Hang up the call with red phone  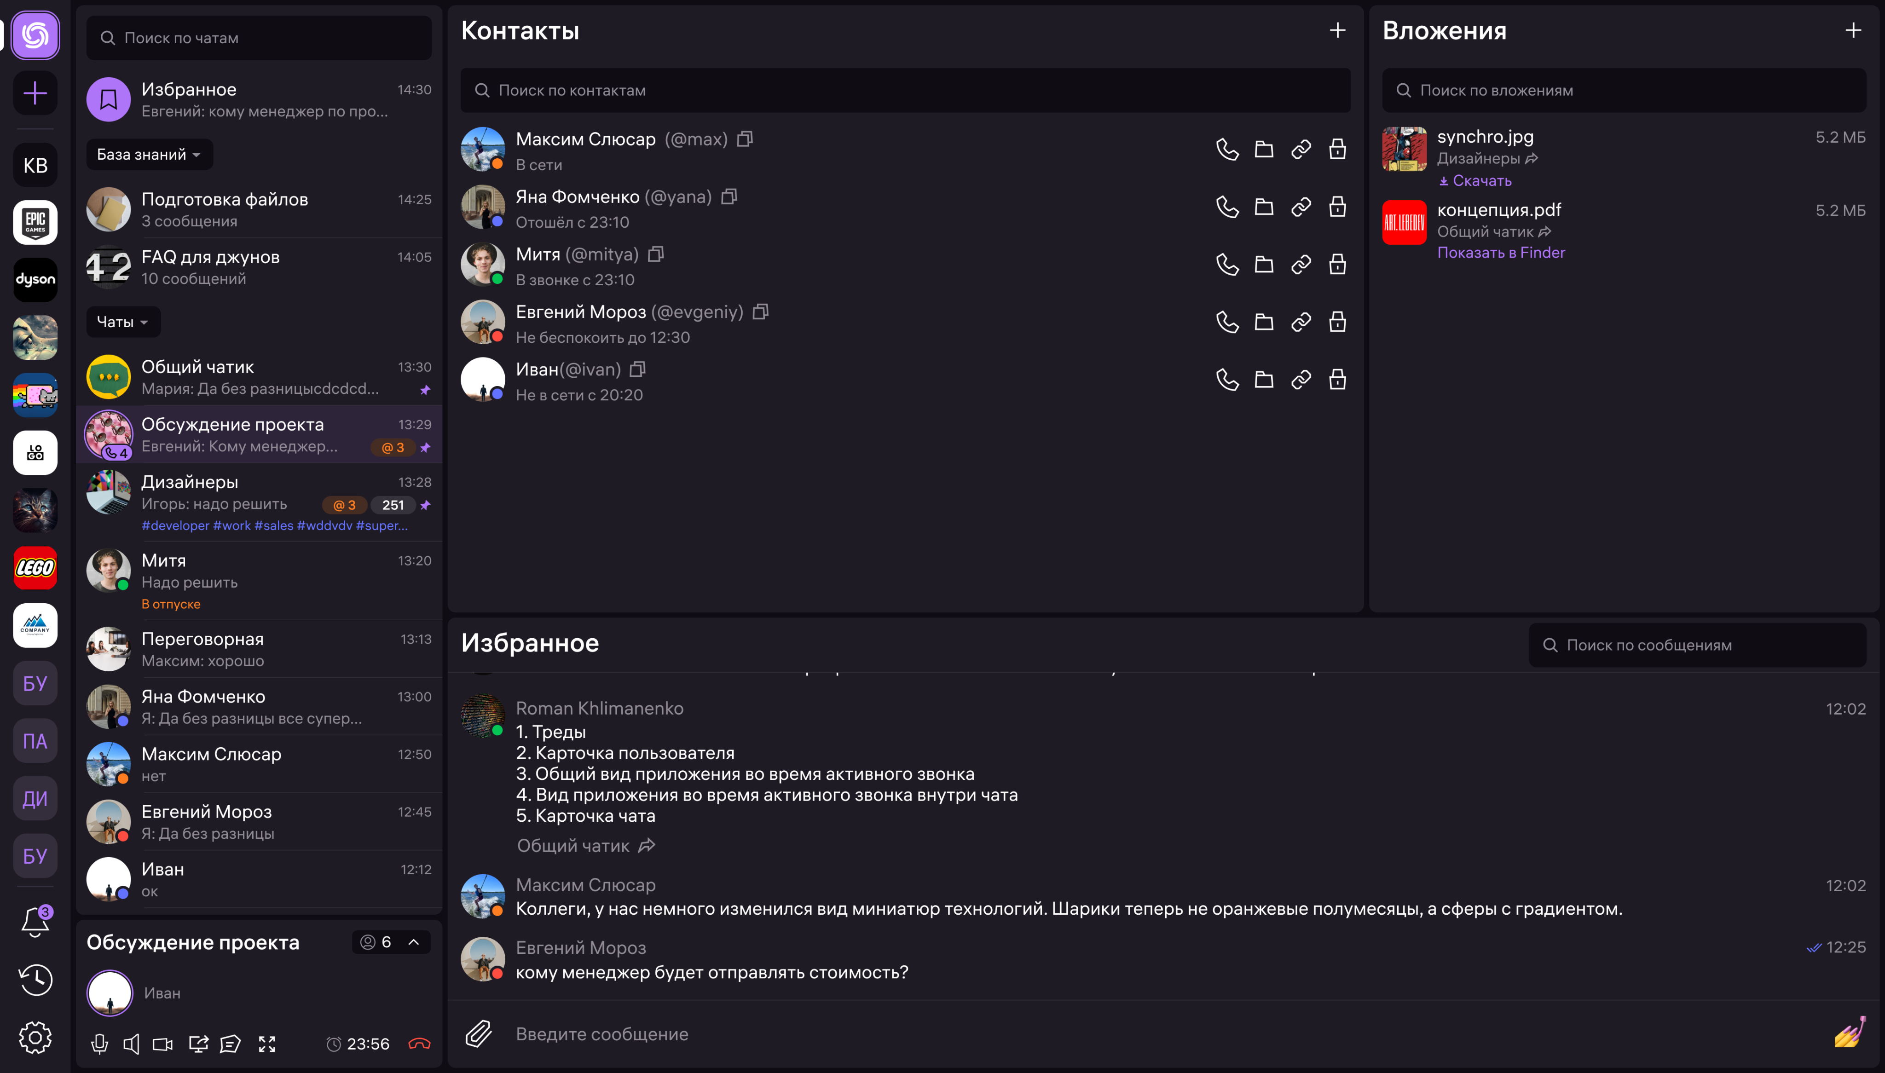click(419, 1044)
